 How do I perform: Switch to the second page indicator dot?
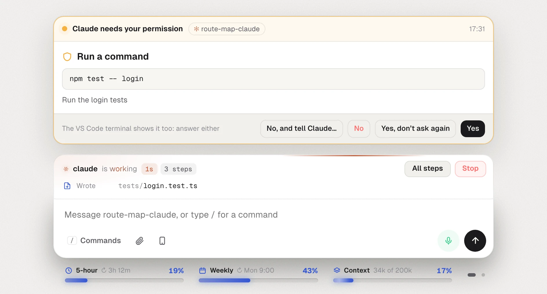tap(483, 275)
